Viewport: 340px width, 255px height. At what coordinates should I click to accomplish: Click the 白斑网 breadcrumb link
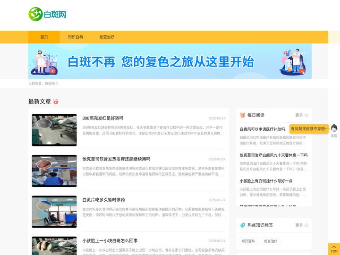tap(50, 84)
